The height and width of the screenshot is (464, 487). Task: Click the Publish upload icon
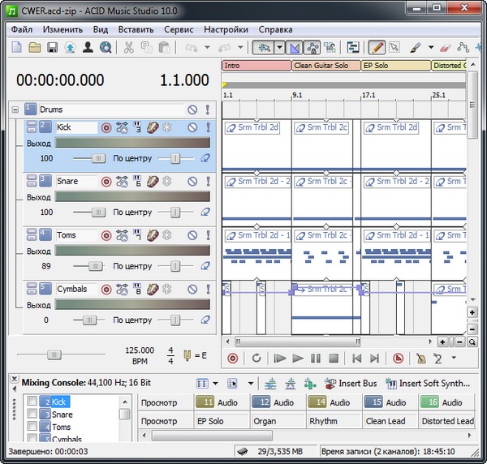click(x=70, y=48)
